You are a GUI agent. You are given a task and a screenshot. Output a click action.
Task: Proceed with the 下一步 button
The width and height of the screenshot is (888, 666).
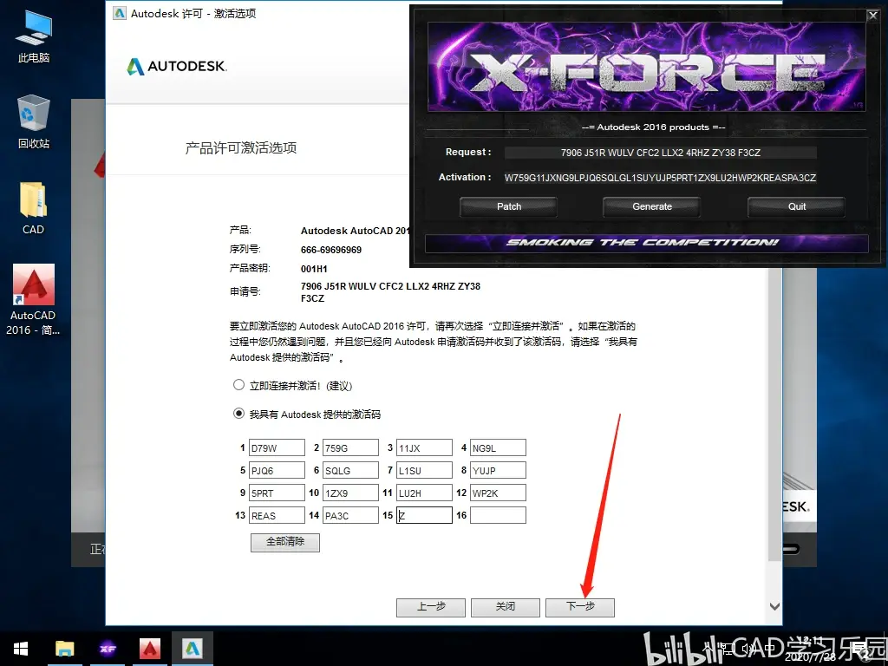pyautogui.click(x=580, y=607)
